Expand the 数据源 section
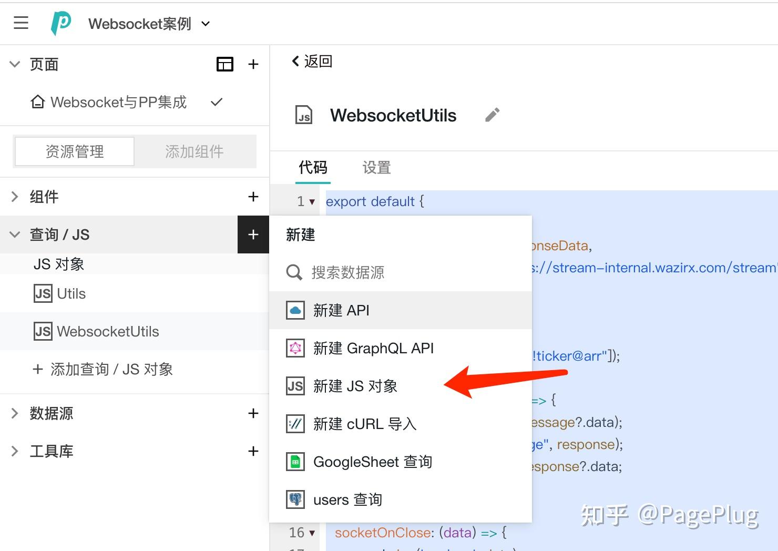The width and height of the screenshot is (778, 551). [14, 413]
